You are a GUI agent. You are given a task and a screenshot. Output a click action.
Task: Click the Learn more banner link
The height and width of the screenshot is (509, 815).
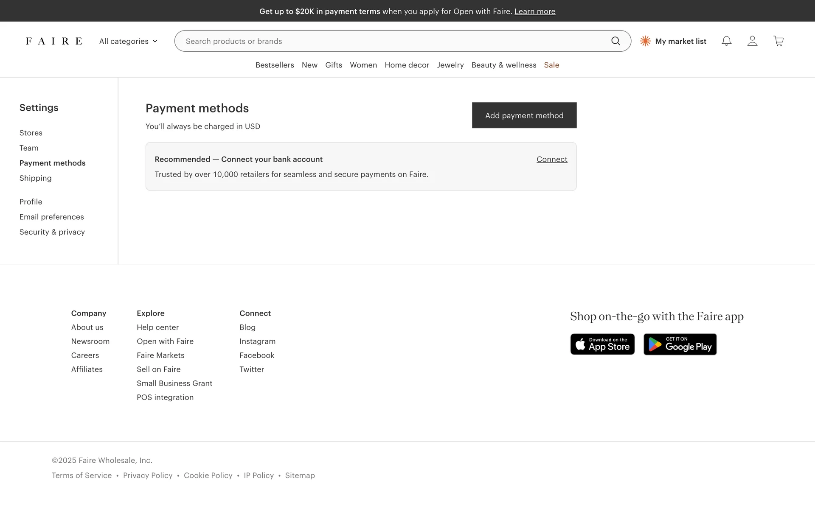pyautogui.click(x=535, y=11)
